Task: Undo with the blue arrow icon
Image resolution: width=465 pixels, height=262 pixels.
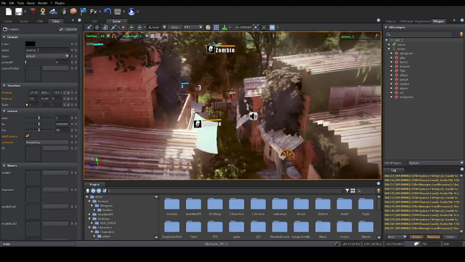Action: pyautogui.click(x=107, y=12)
